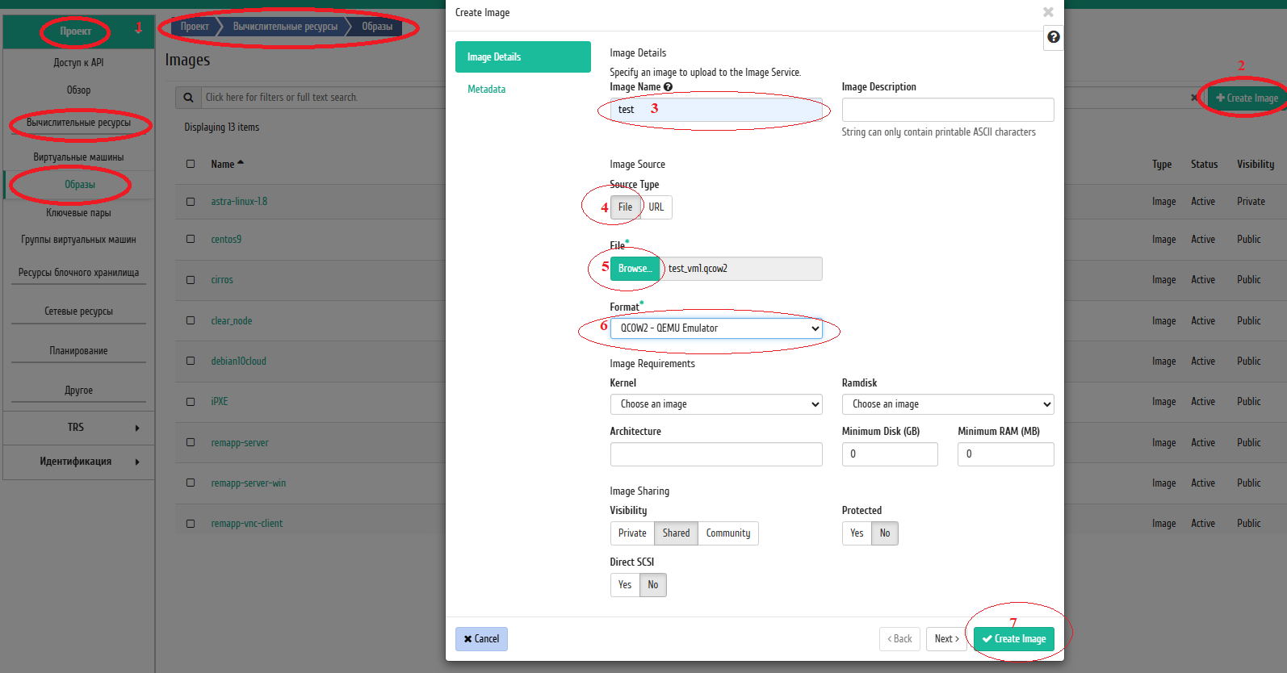Sort images by the Name column arrow
The width and height of the screenshot is (1287, 673).
click(241, 163)
